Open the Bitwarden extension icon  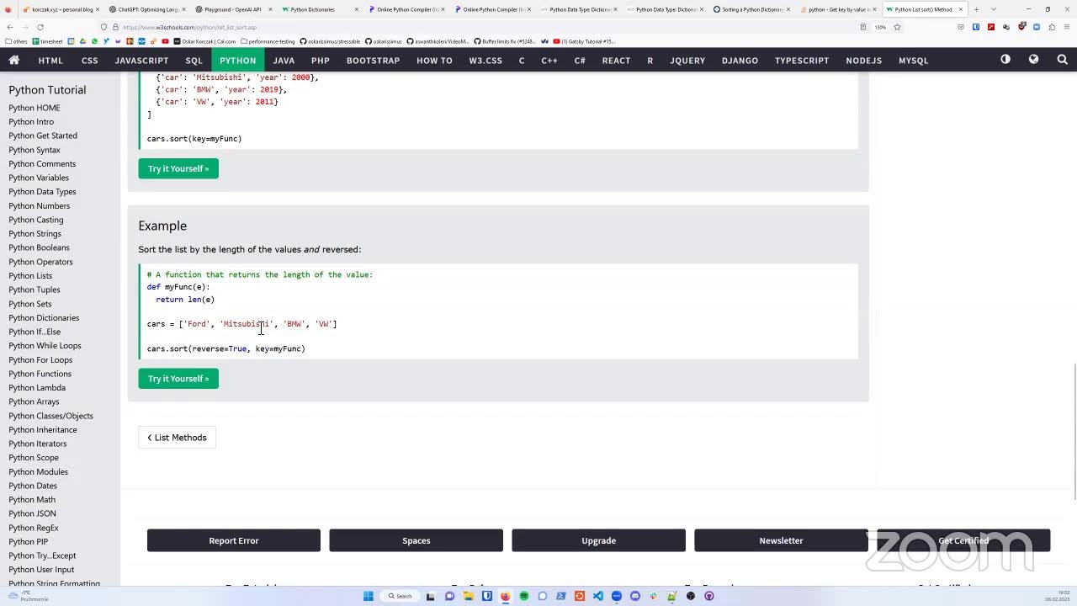point(976,27)
